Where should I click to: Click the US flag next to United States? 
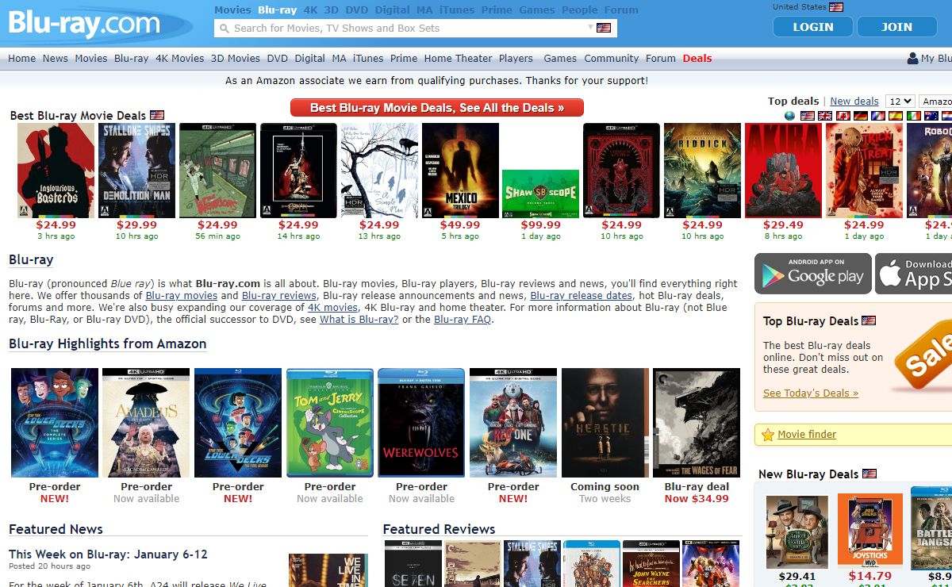[836, 7]
